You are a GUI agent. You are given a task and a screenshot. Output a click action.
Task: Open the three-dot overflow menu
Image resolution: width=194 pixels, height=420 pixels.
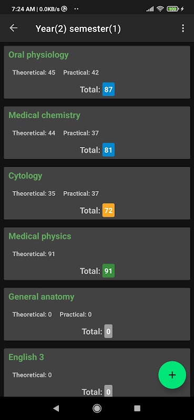point(183,28)
